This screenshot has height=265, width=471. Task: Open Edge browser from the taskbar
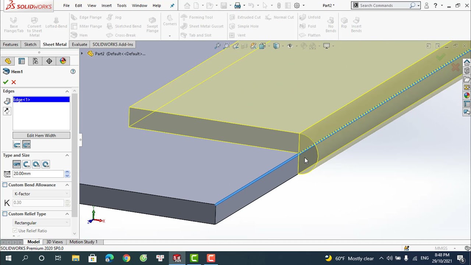(x=109, y=258)
